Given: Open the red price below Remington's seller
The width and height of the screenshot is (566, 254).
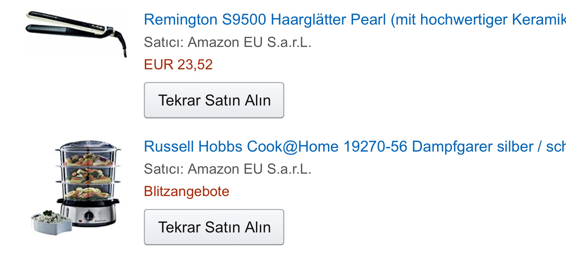Looking at the screenshot, I should click(x=178, y=65).
